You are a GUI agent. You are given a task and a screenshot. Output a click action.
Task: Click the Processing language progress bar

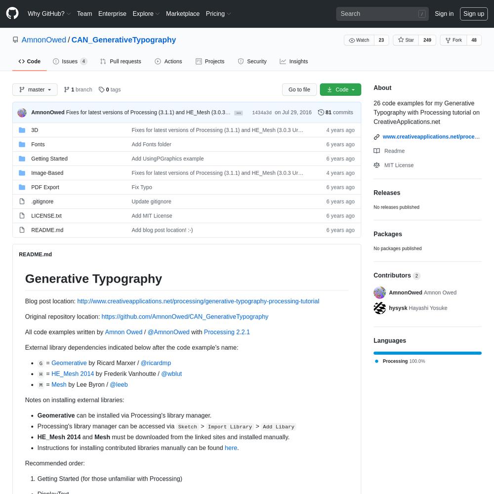[427, 353]
